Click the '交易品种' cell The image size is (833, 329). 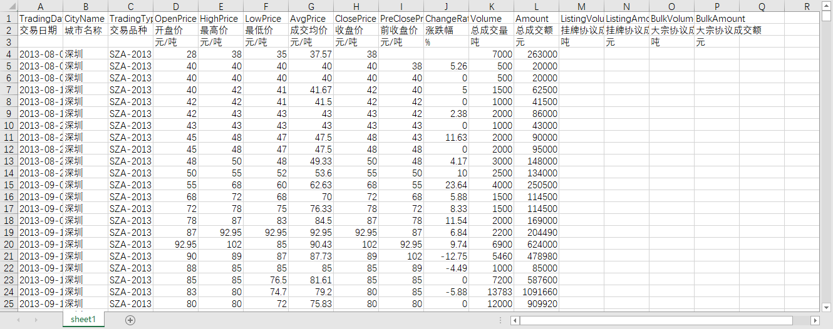pos(130,30)
